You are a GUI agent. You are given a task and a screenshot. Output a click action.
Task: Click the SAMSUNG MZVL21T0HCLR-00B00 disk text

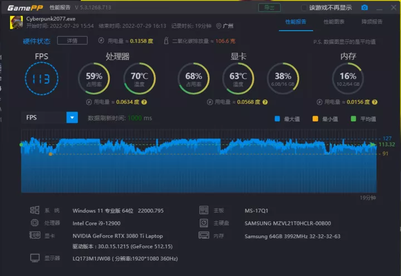pos(288,223)
